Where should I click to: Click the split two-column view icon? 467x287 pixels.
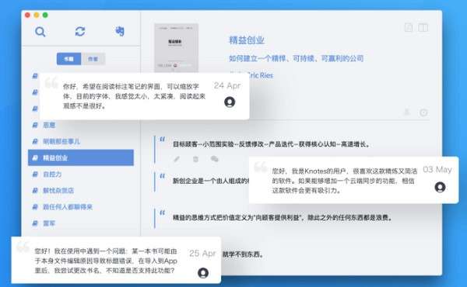pyautogui.click(x=423, y=28)
